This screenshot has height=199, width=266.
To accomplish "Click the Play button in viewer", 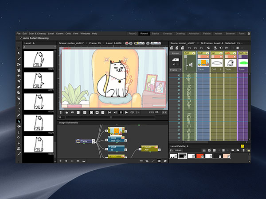I will (126, 113).
